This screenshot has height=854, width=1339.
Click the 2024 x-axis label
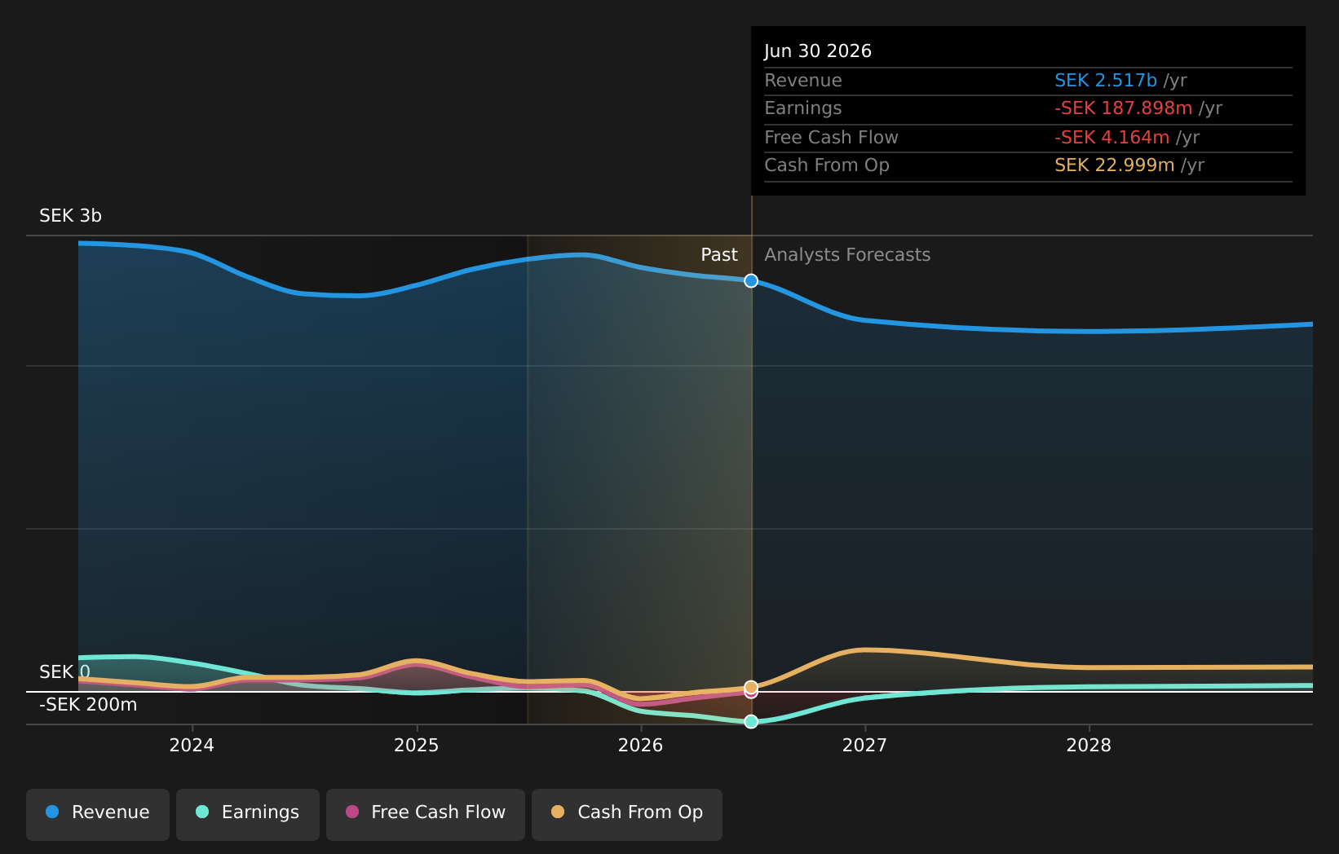[x=192, y=746]
